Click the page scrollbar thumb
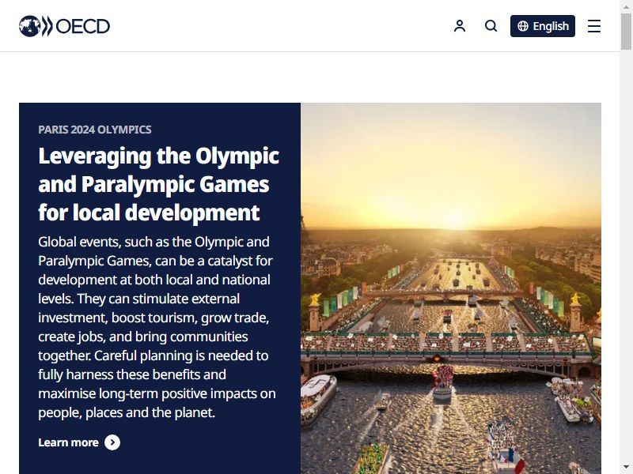Viewport: 633px width, 474px height. pos(627,32)
